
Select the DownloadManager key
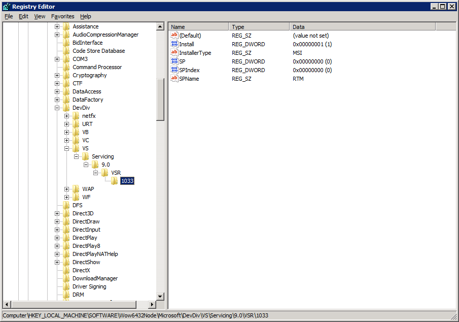[x=95, y=279]
